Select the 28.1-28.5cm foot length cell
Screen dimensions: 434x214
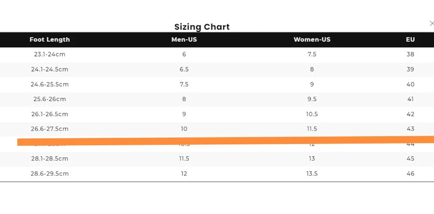coord(49,159)
